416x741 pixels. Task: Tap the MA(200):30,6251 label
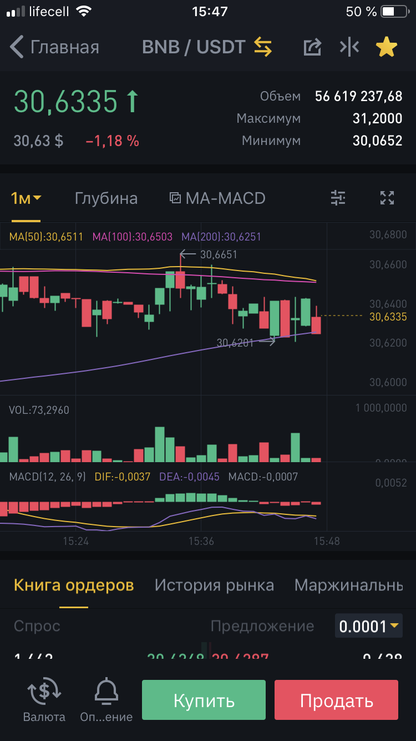click(x=221, y=237)
